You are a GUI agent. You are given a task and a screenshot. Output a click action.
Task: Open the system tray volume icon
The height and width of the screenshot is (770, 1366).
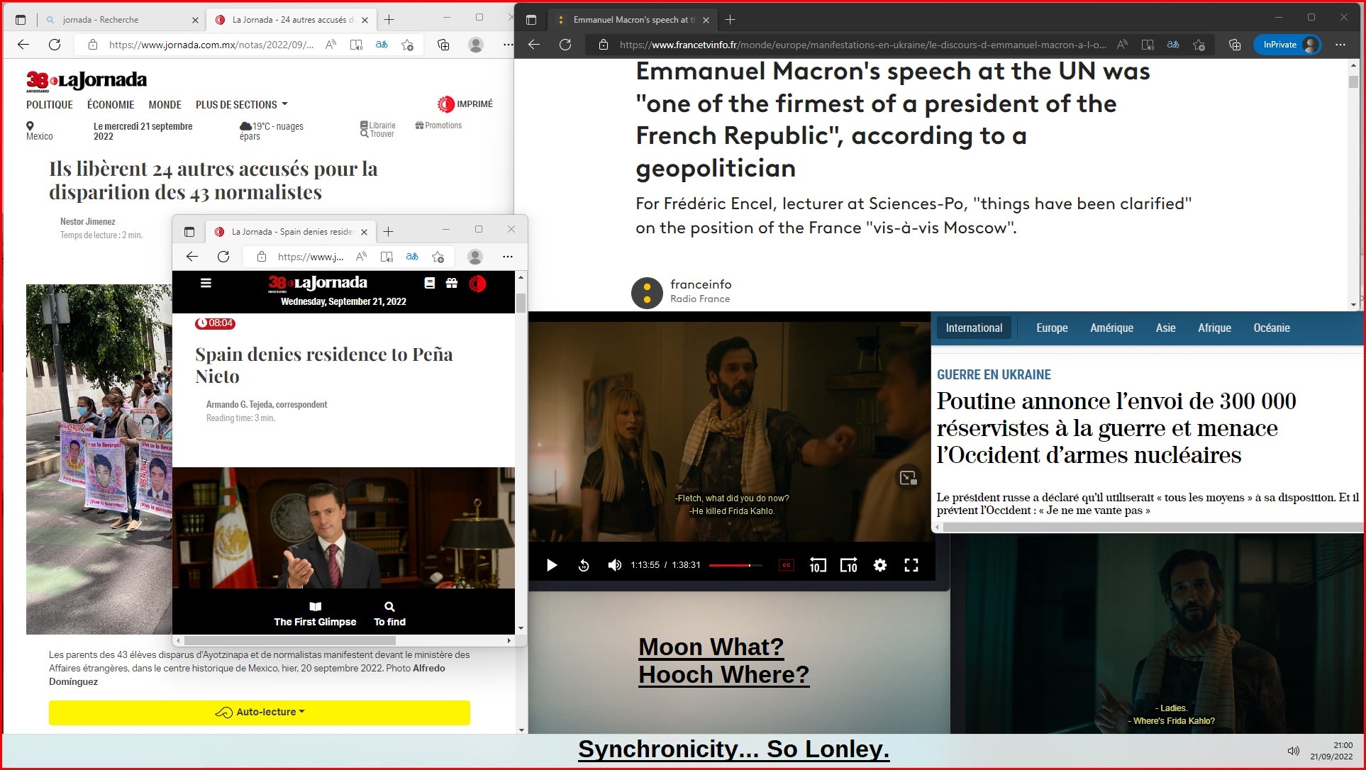tap(1294, 751)
